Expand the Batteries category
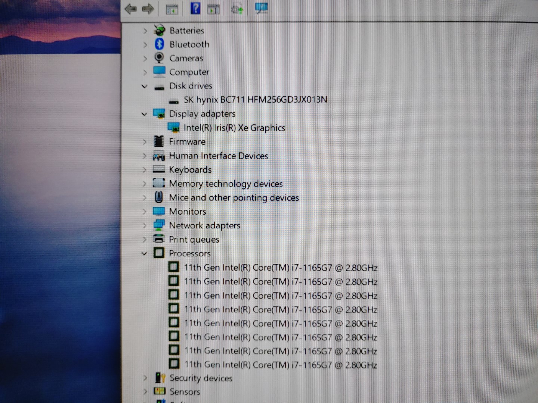This screenshot has width=538, height=403. 145,31
